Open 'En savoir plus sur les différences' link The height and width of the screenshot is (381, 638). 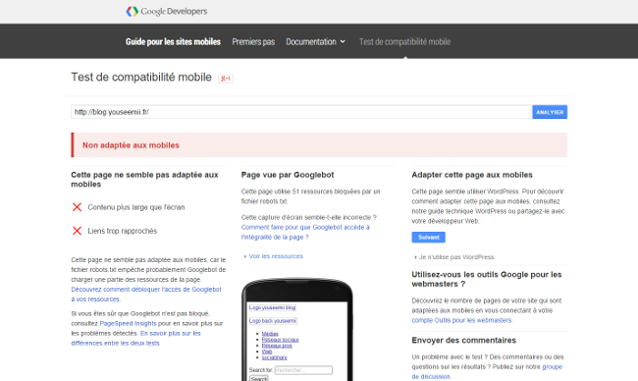tap(135, 338)
